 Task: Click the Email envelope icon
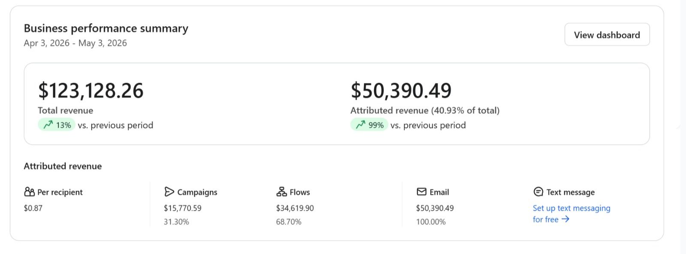421,191
